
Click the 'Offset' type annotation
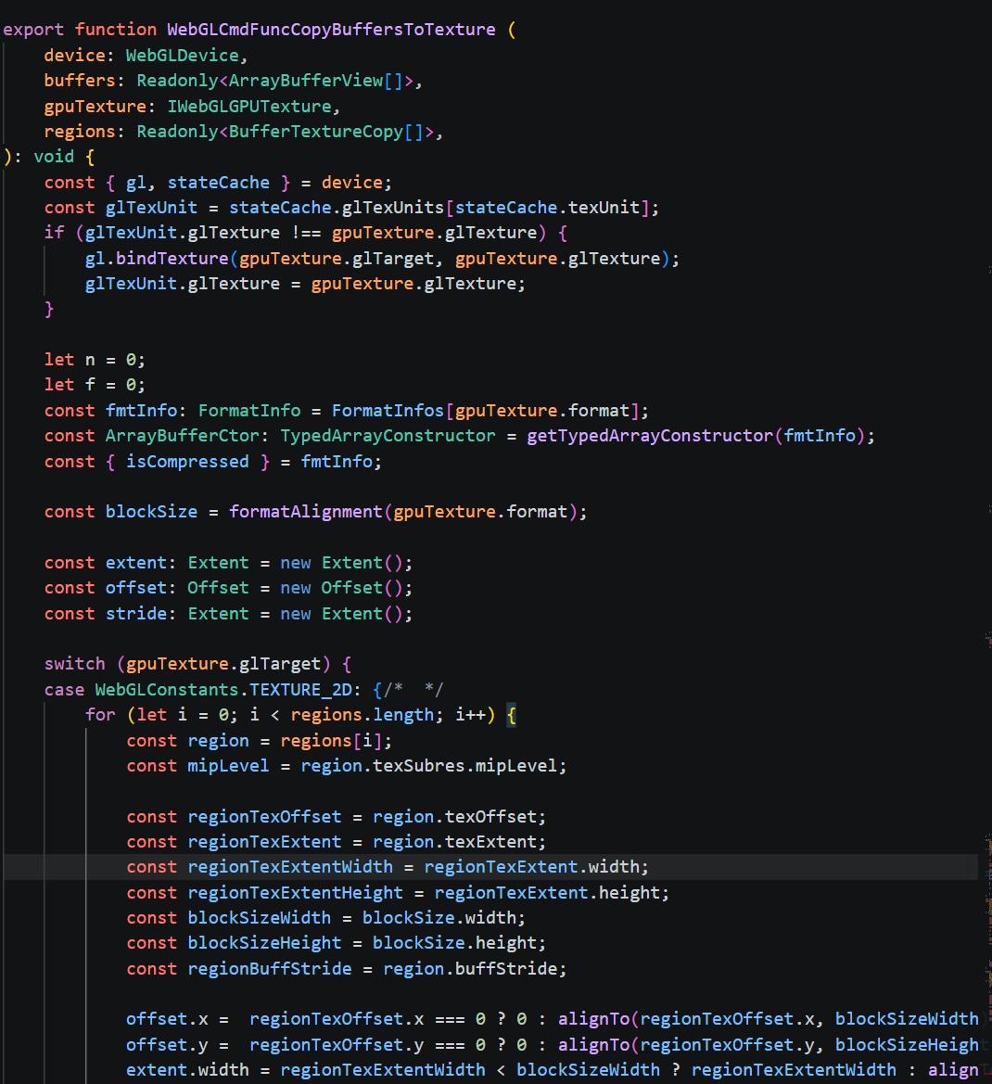[x=219, y=588]
